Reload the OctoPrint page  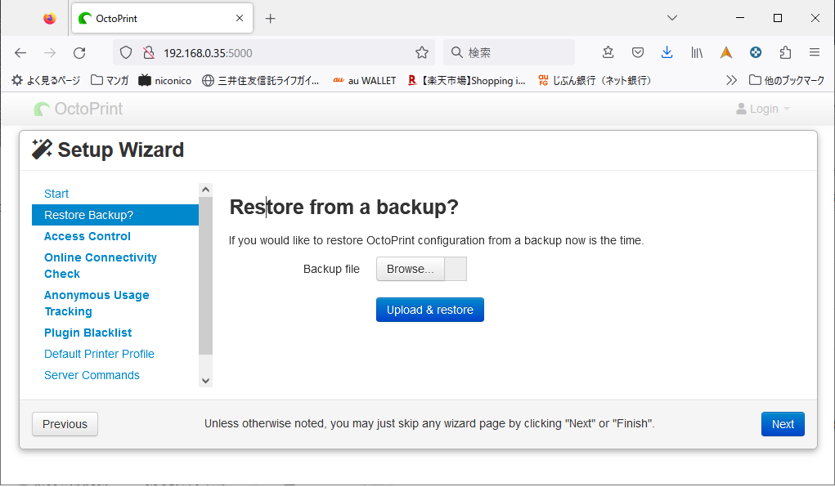coord(79,52)
